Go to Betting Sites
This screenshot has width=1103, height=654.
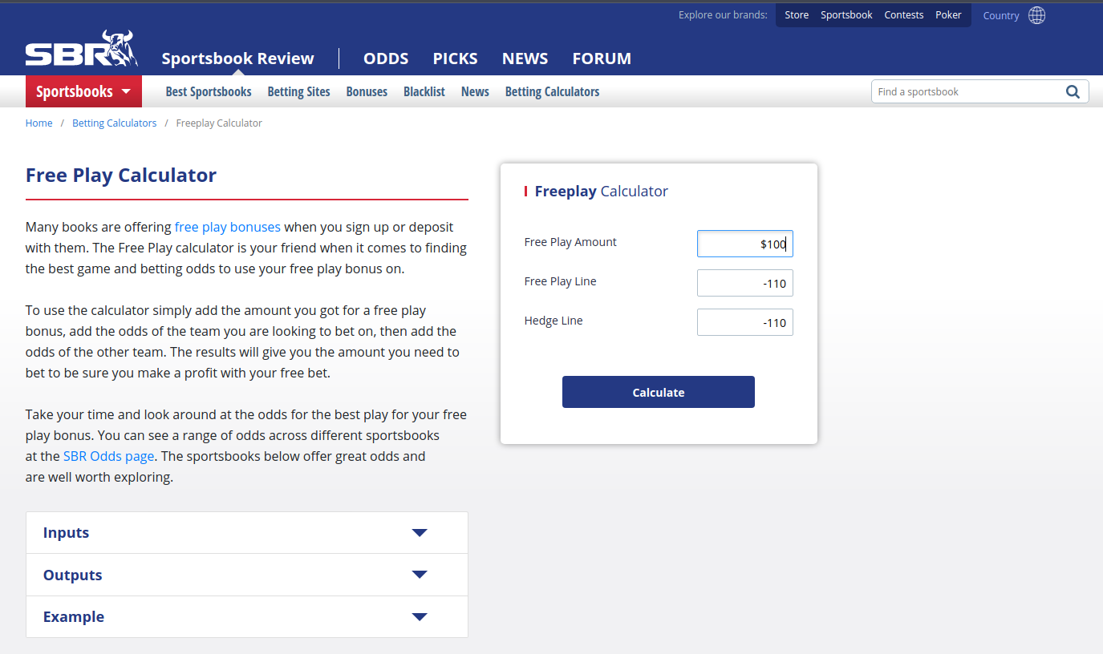298,91
